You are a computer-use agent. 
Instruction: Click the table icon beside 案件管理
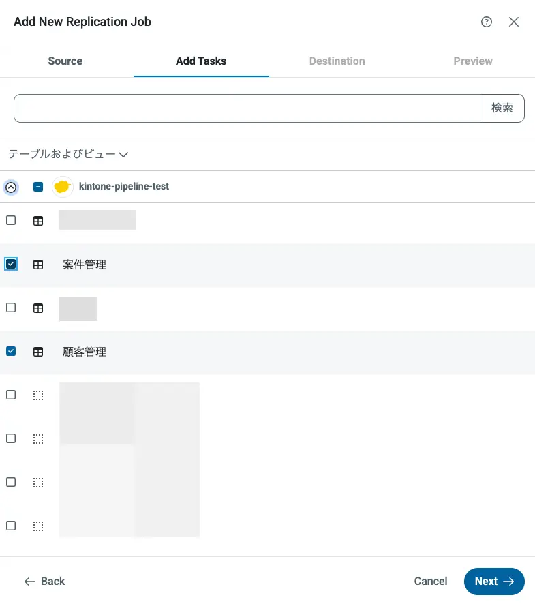coord(38,265)
